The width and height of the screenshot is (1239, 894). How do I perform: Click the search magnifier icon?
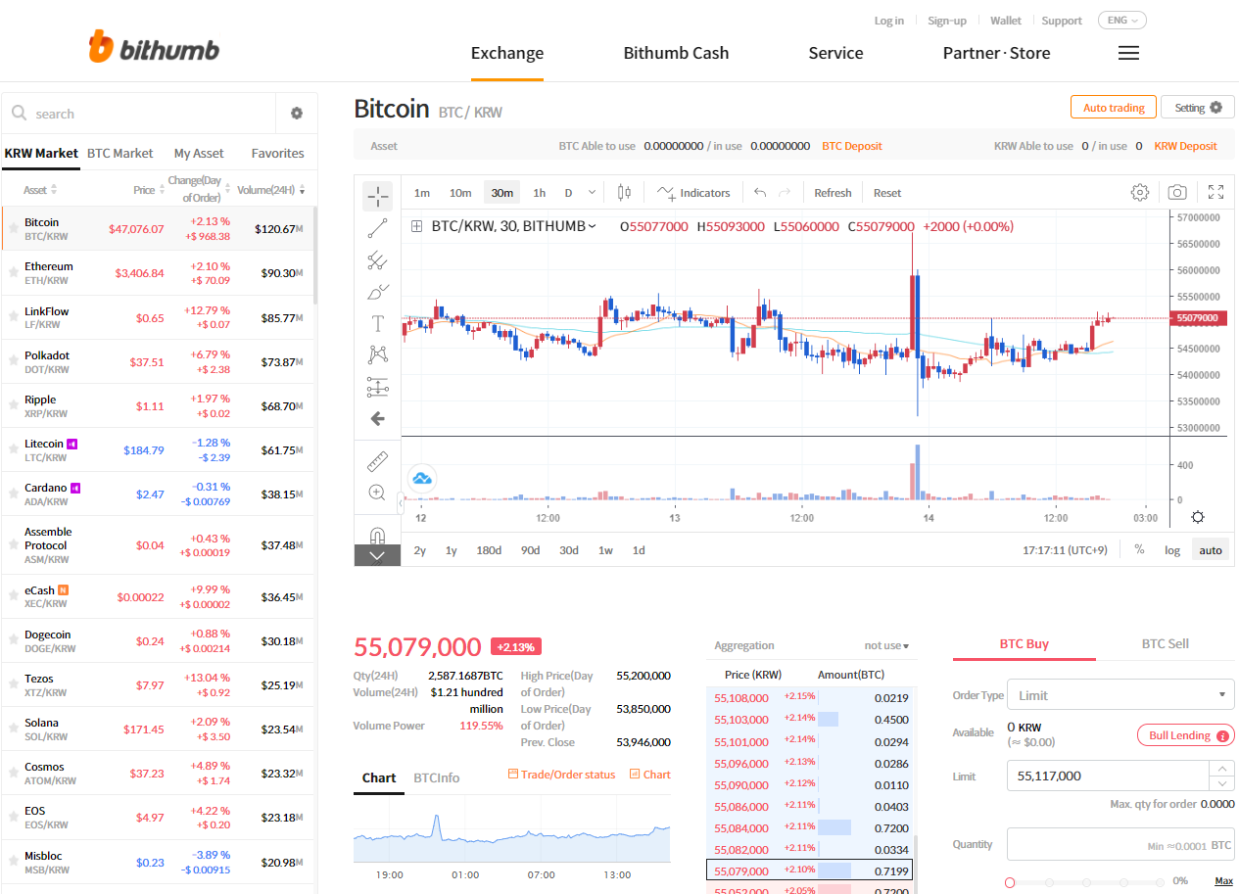point(20,114)
